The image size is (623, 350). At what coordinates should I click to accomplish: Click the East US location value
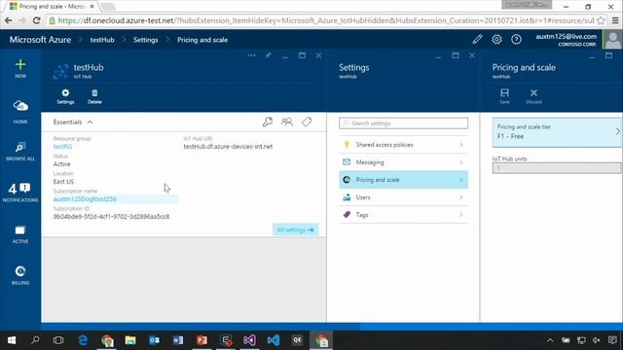pyautogui.click(x=63, y=182)
